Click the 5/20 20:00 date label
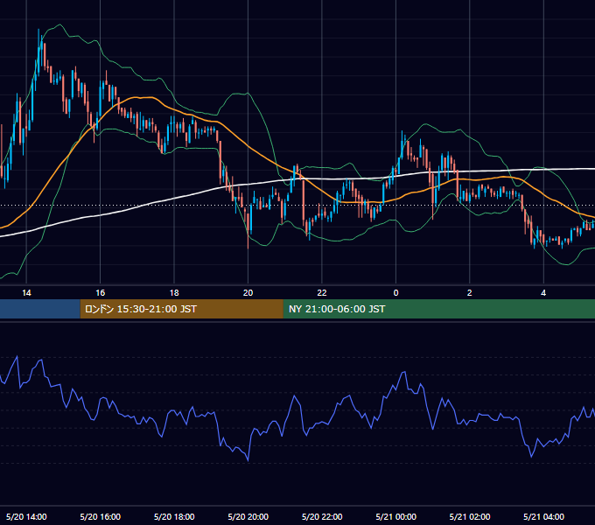Viewport: 595px width, 525px height. pyautogui.click(x=248, y=516)
